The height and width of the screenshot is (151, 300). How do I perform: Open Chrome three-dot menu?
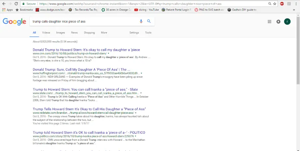(x=296, y=4)
